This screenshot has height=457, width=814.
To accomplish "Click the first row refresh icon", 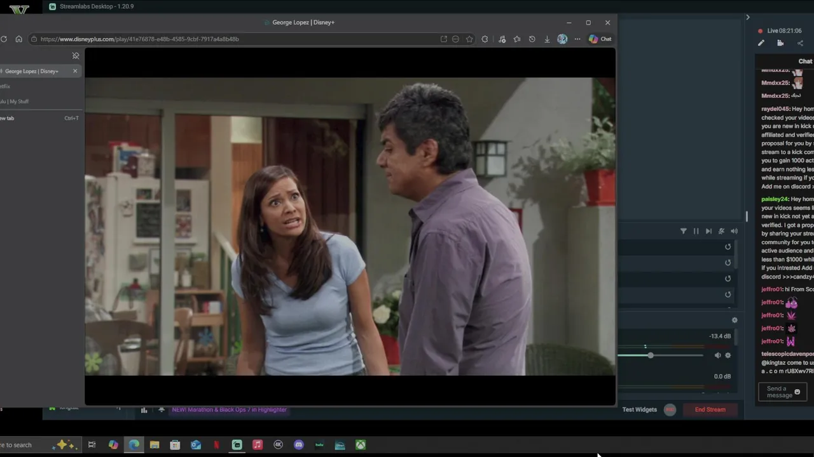I will tap(728, 247).
